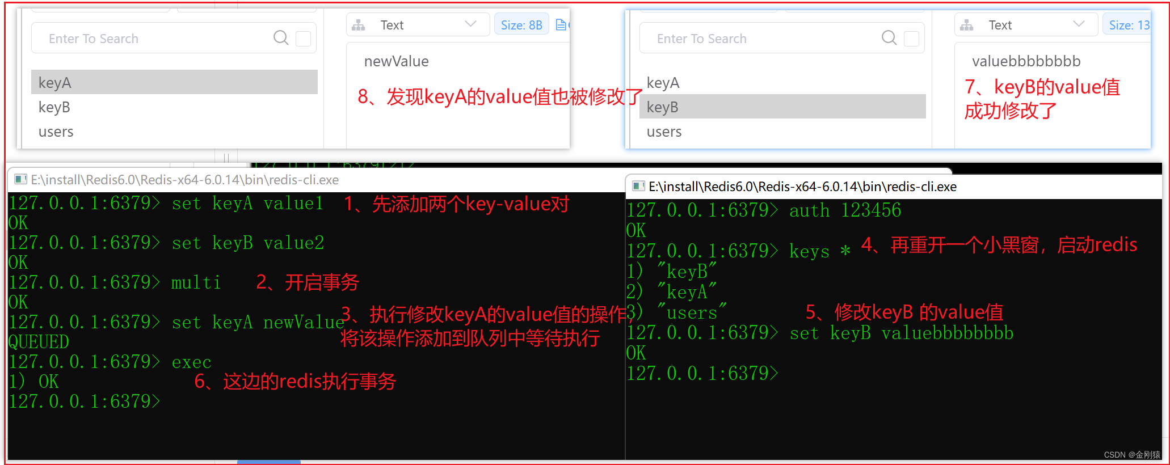Click 'set keyA value1' command line
Image resolution: width=1170 pixels, height=465 pixels.
(166, 203)
